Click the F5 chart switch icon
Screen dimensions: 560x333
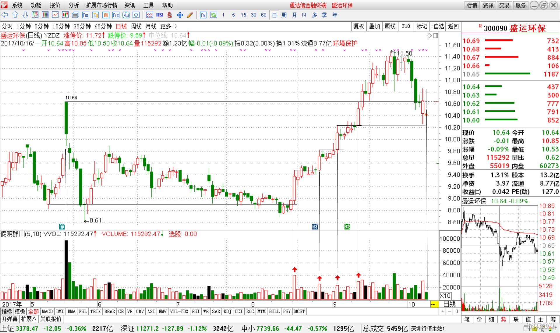(x=204, y=15)
